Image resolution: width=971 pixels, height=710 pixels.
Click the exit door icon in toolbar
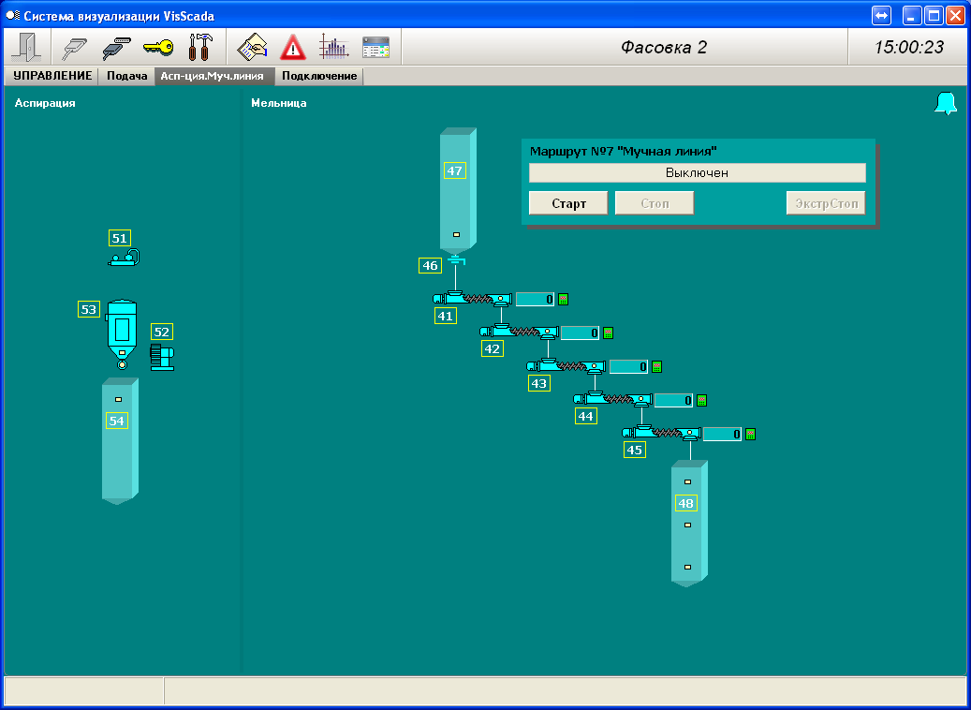pyautogui.click(x=25, y=47)
